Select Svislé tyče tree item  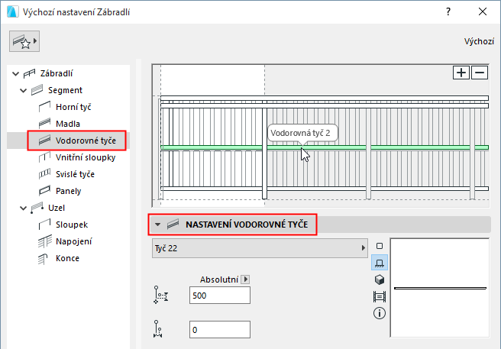point(75,174)
